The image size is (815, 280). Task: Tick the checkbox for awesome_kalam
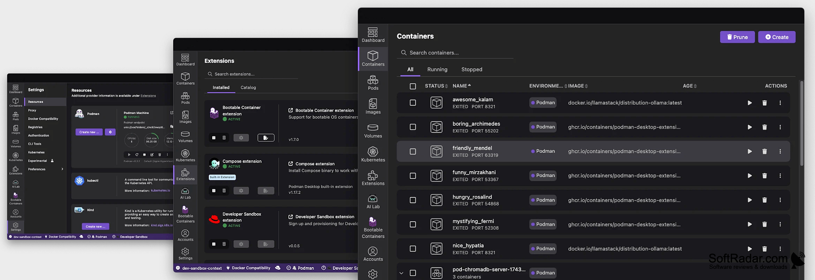(413, 103)
